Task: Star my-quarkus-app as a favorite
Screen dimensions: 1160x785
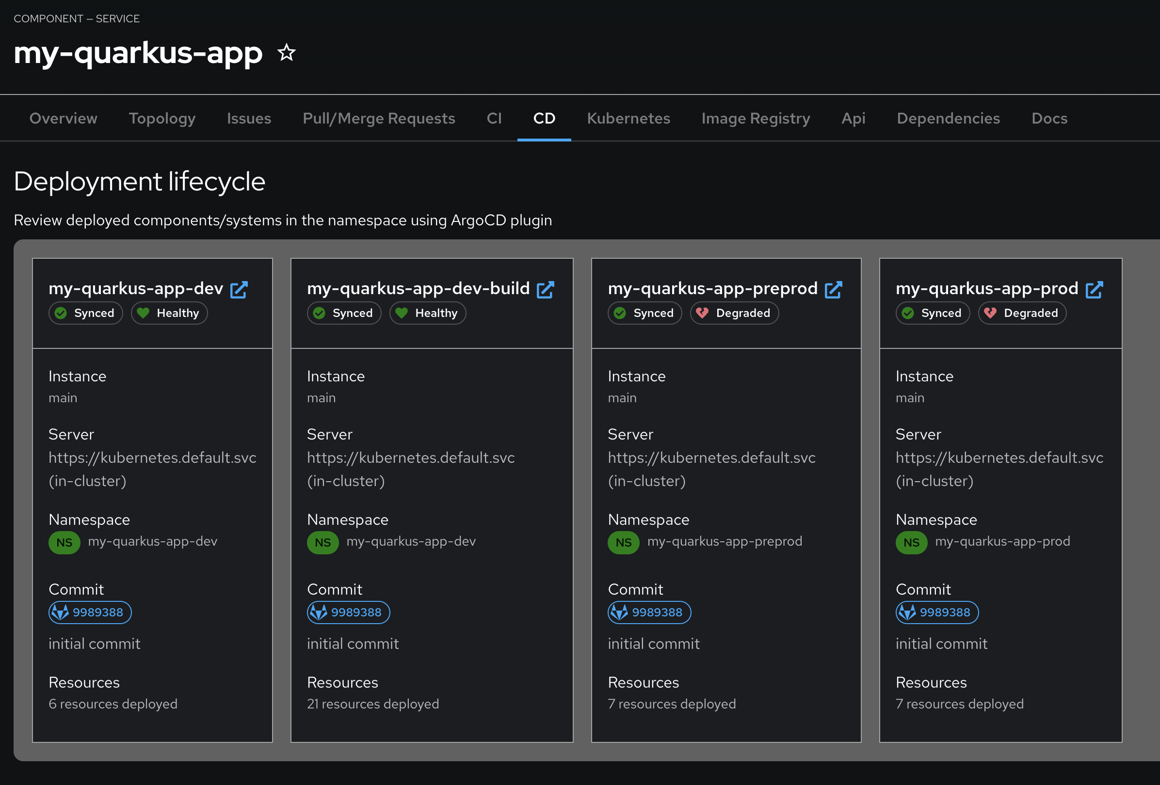Action: (287, 52)
